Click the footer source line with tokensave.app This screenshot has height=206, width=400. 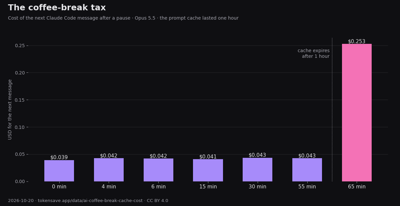pyautogui.click(x=88, y=201)
